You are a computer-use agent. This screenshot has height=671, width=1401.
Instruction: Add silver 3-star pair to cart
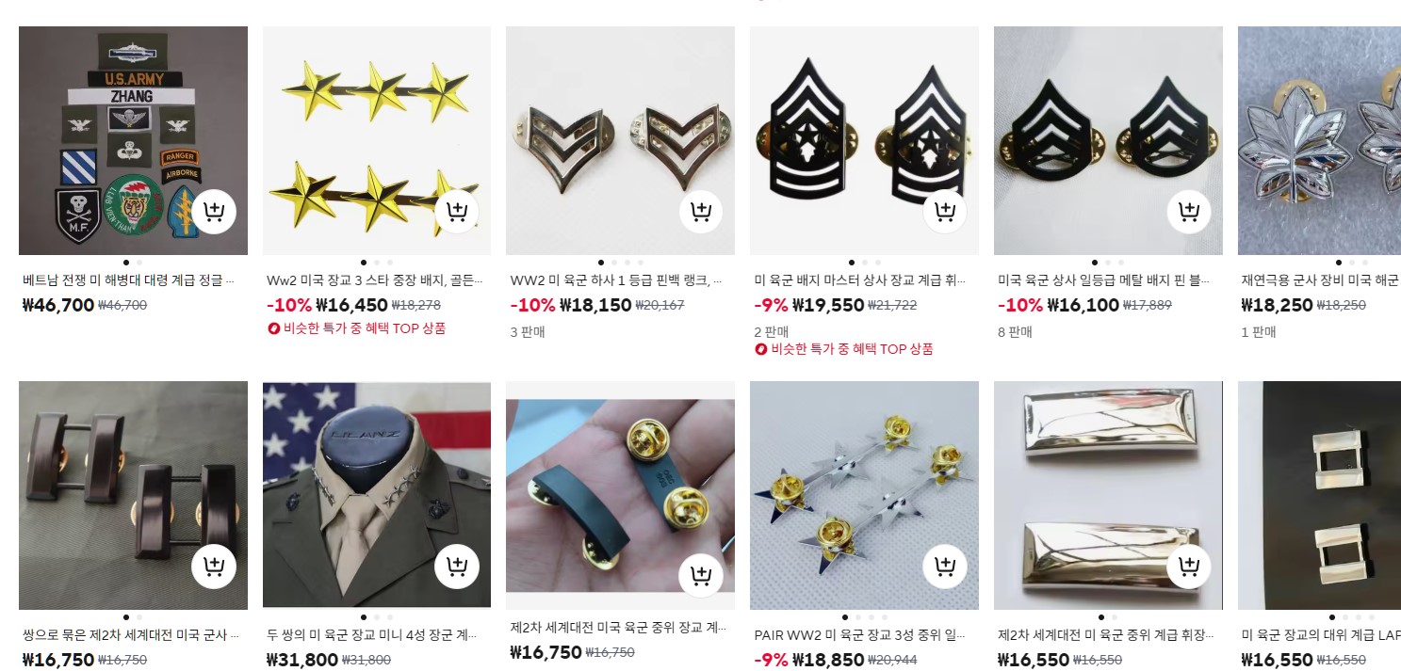[945, 567]
